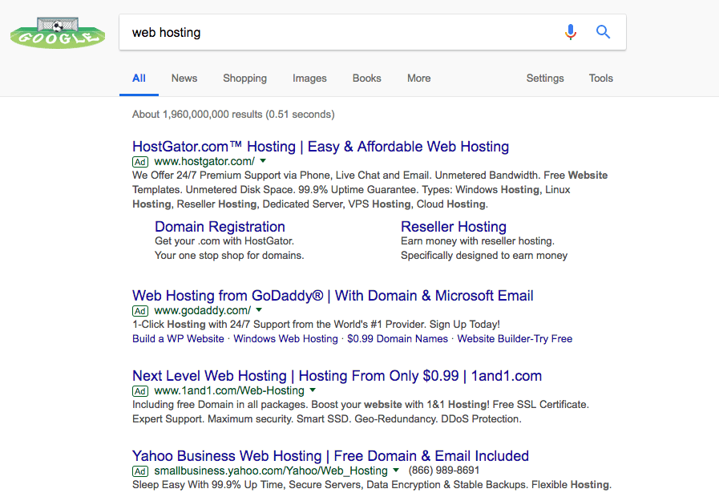Open the Images results tab
Viewport: 719px width, 501px height.
point(309,79)
